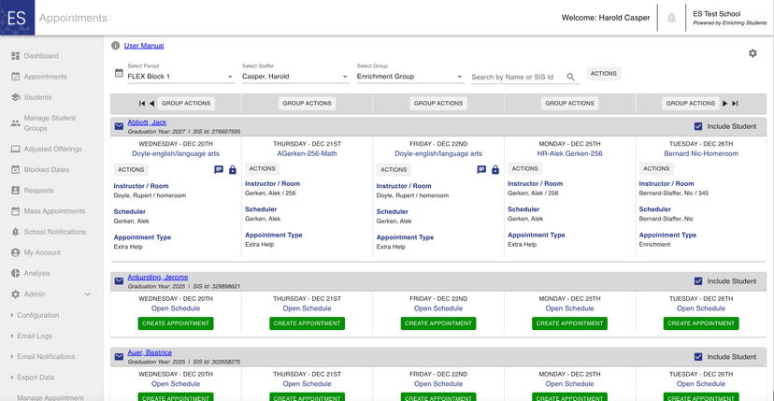Click Group Actions in the first column
The image size is (774, 401).
coord(186,103)
